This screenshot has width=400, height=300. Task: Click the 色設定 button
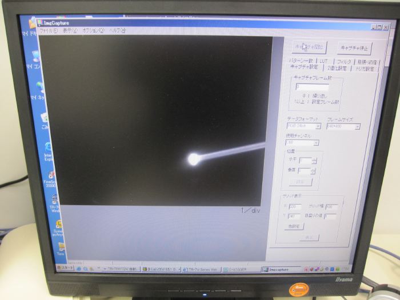[x=294, y=226]
